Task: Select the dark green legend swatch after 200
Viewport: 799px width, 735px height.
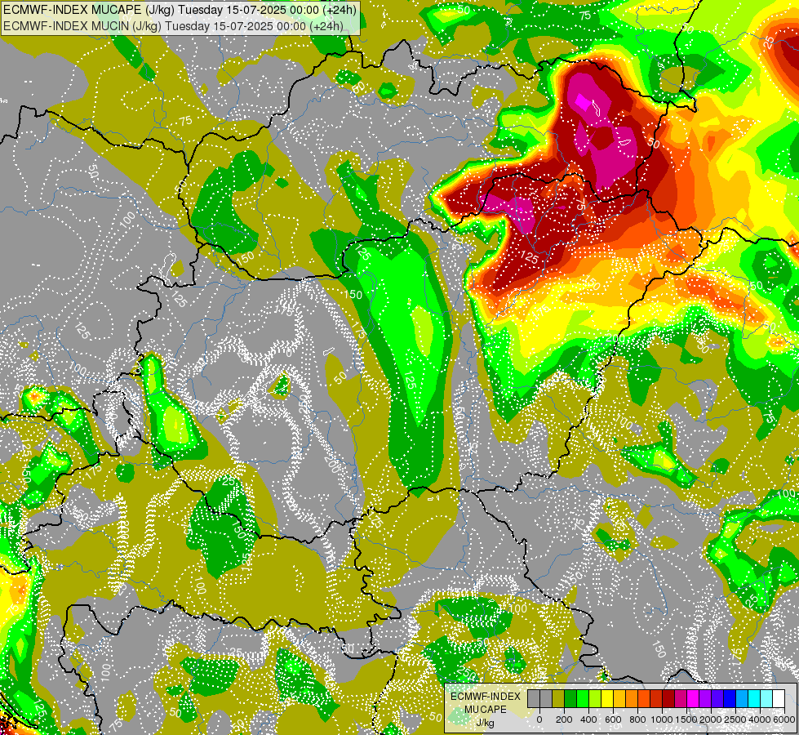Action: [x=570, y=698]
